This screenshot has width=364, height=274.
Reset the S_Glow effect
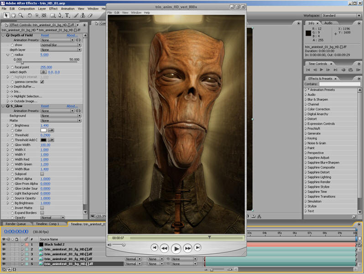(x=45, y=106)
